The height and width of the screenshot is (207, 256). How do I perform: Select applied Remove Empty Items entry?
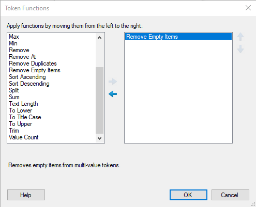[178, 37]
